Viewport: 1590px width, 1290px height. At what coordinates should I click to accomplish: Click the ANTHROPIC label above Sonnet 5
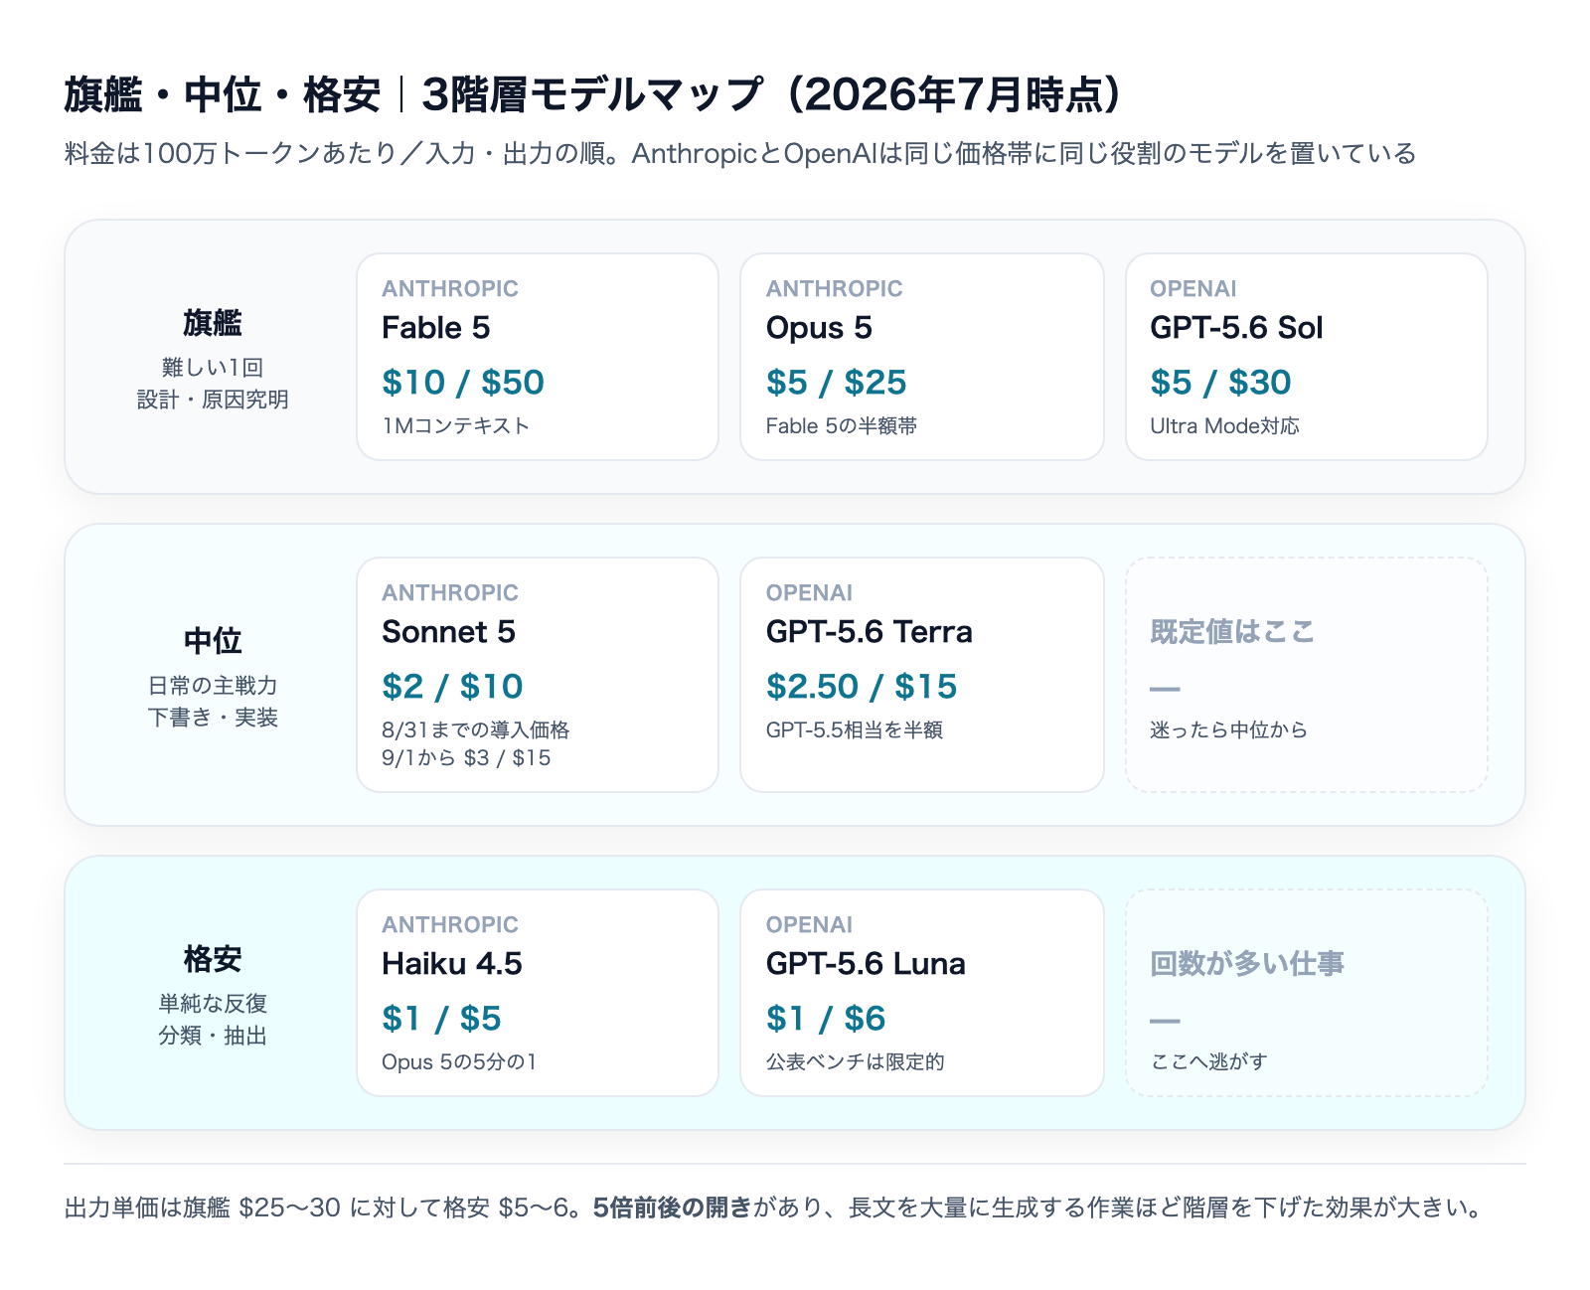pos(450,592)
